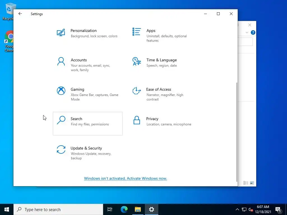Click the muted volume tray icon
This screenshot has width=287, height=215.
click(251, 209)
